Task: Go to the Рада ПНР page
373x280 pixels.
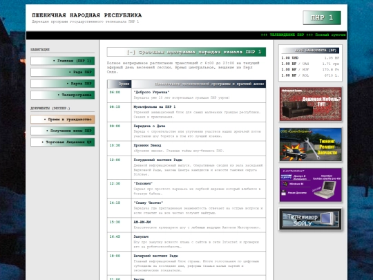Action: 63,72
